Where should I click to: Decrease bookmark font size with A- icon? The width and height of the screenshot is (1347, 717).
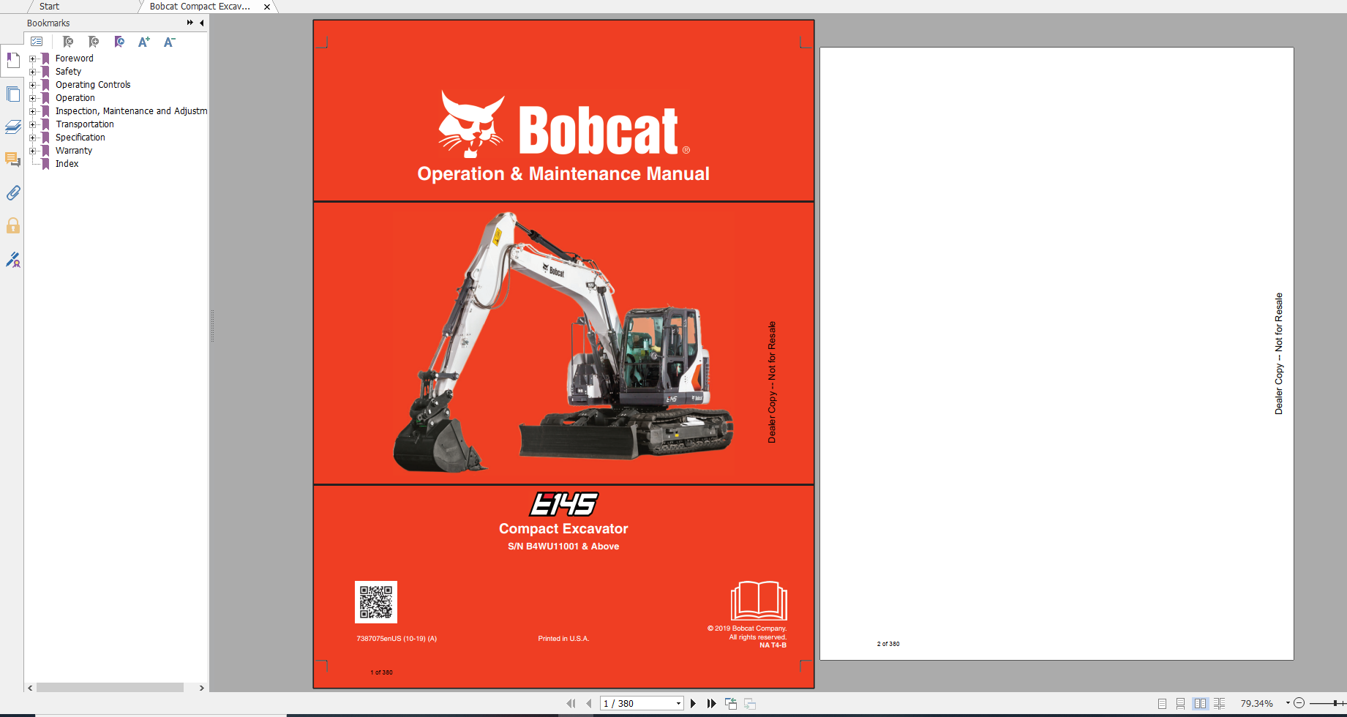[170, 42]
